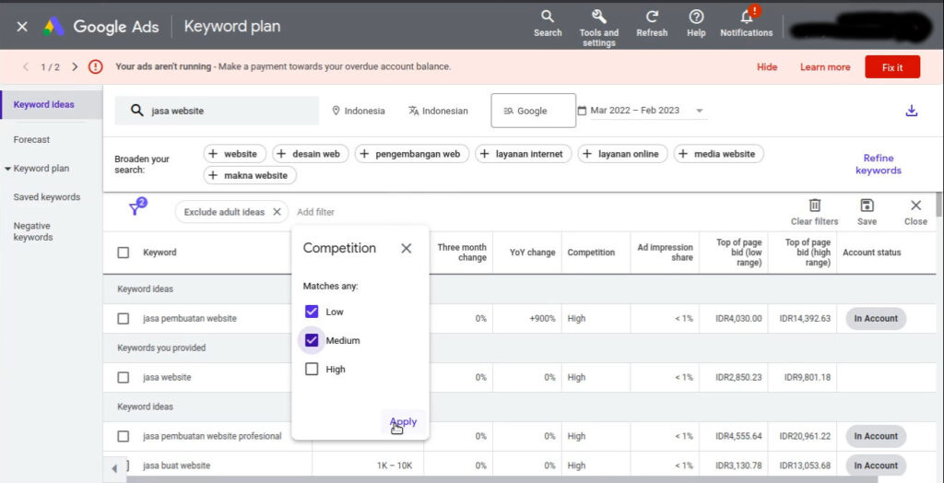Add 'layanan online' suggestion chip
The width and height of the screenshot is (944, 483).
pos(622,154)
